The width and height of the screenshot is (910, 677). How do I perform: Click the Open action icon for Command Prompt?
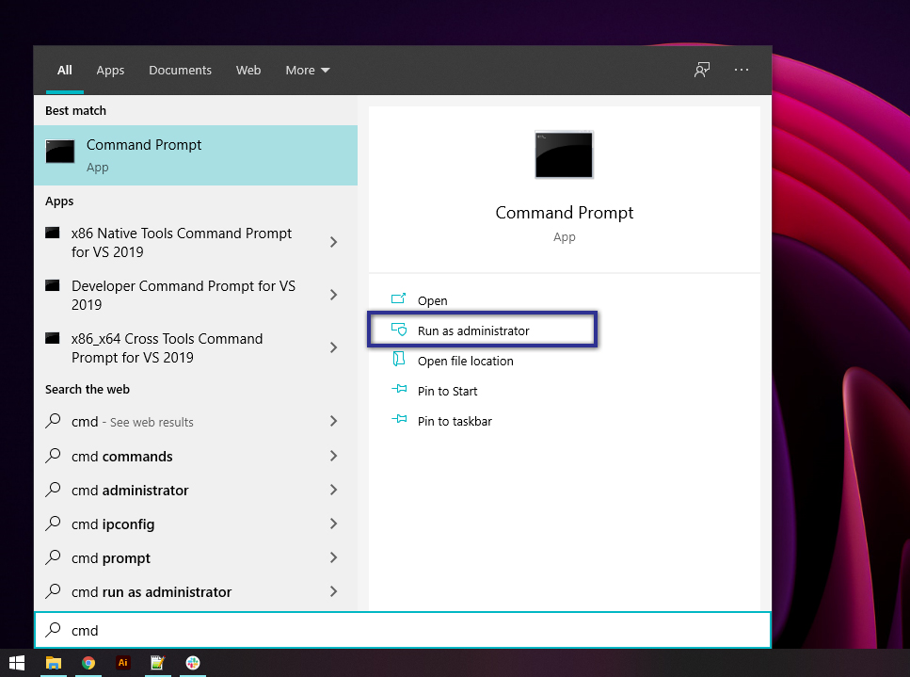399,299
